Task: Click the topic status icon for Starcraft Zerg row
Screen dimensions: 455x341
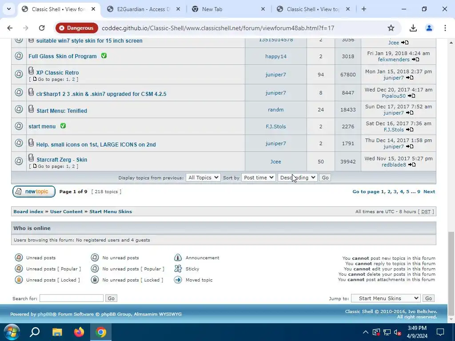Action: click(19, 161)
